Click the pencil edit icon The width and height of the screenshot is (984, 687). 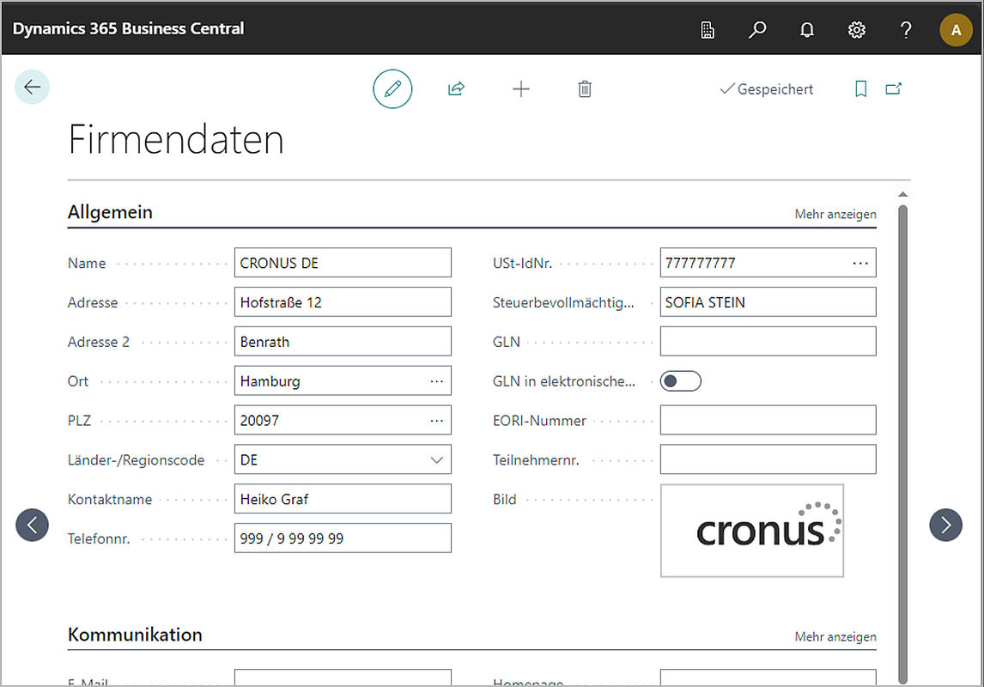(393, 89)
